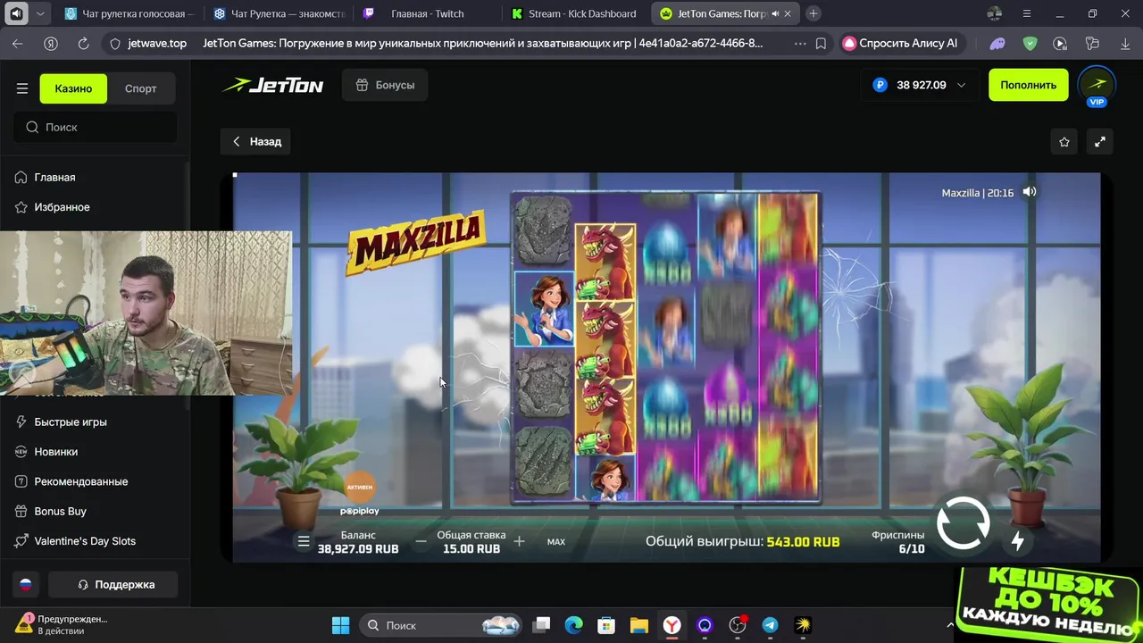Open Поддержка support chat
This screenshot has height=643, width=1143.
tap(113, 584)
